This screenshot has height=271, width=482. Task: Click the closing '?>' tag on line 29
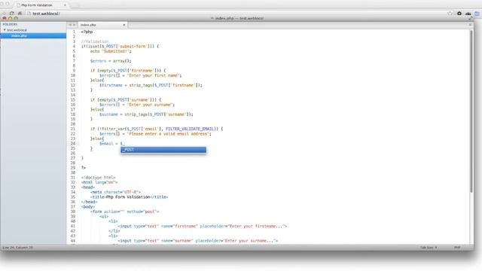[x=84, y=168]
